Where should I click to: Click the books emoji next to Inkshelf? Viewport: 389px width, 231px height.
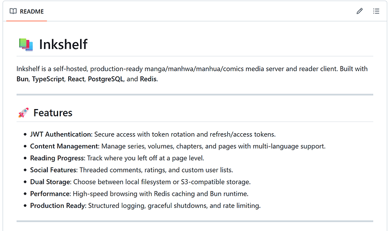[25, 44]
